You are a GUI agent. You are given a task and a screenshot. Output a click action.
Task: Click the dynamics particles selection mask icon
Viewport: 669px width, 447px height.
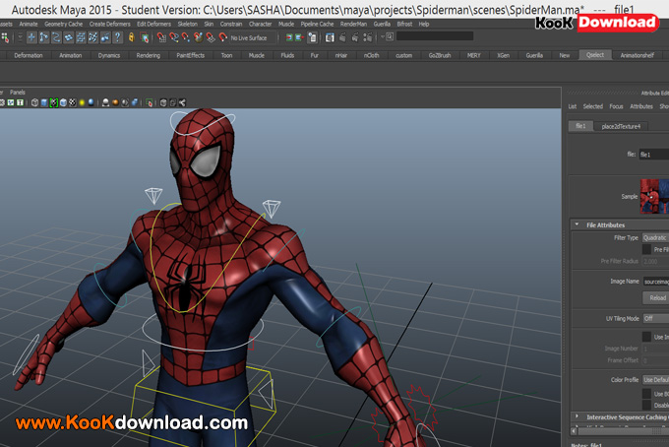[x=93, y=38]
